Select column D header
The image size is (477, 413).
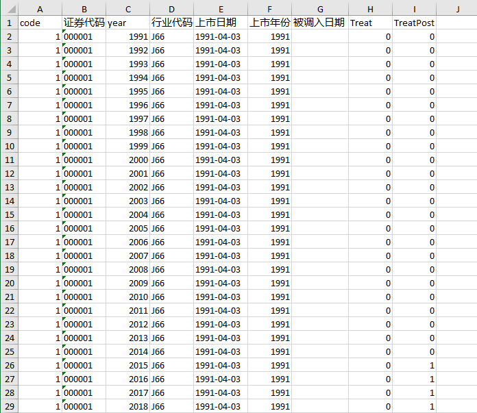(171, 9)
